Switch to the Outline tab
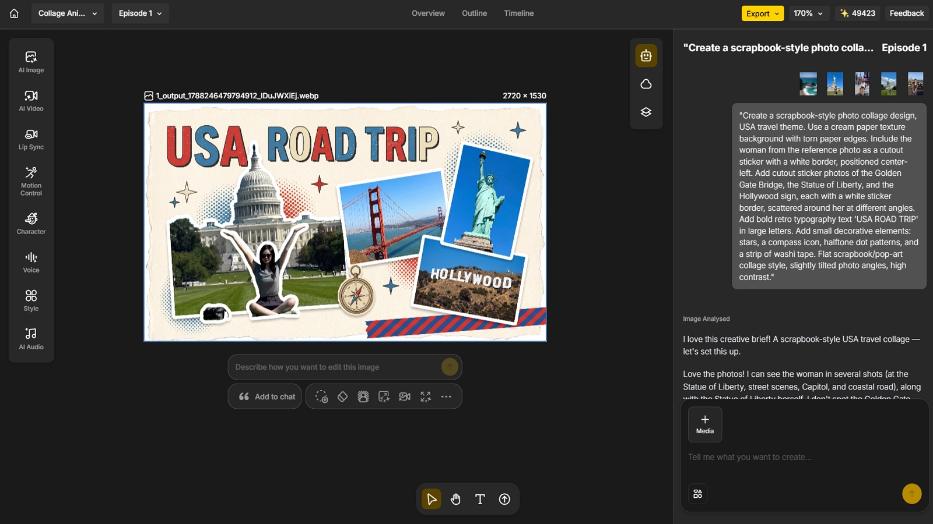The width and height of the screenshot is (933, 524). 474,13
